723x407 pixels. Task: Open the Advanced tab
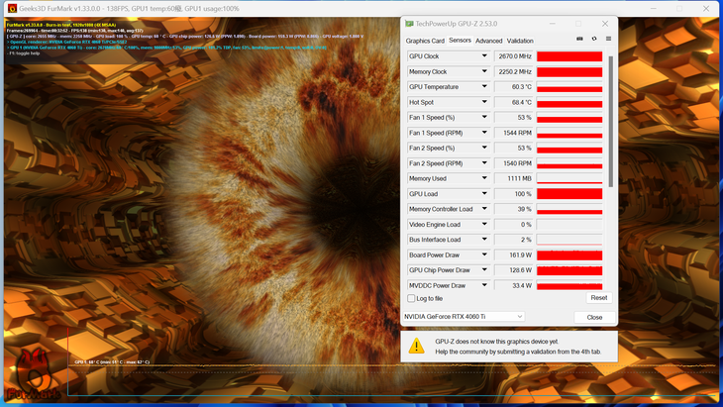pyautogui.click(x=488, y=41)
